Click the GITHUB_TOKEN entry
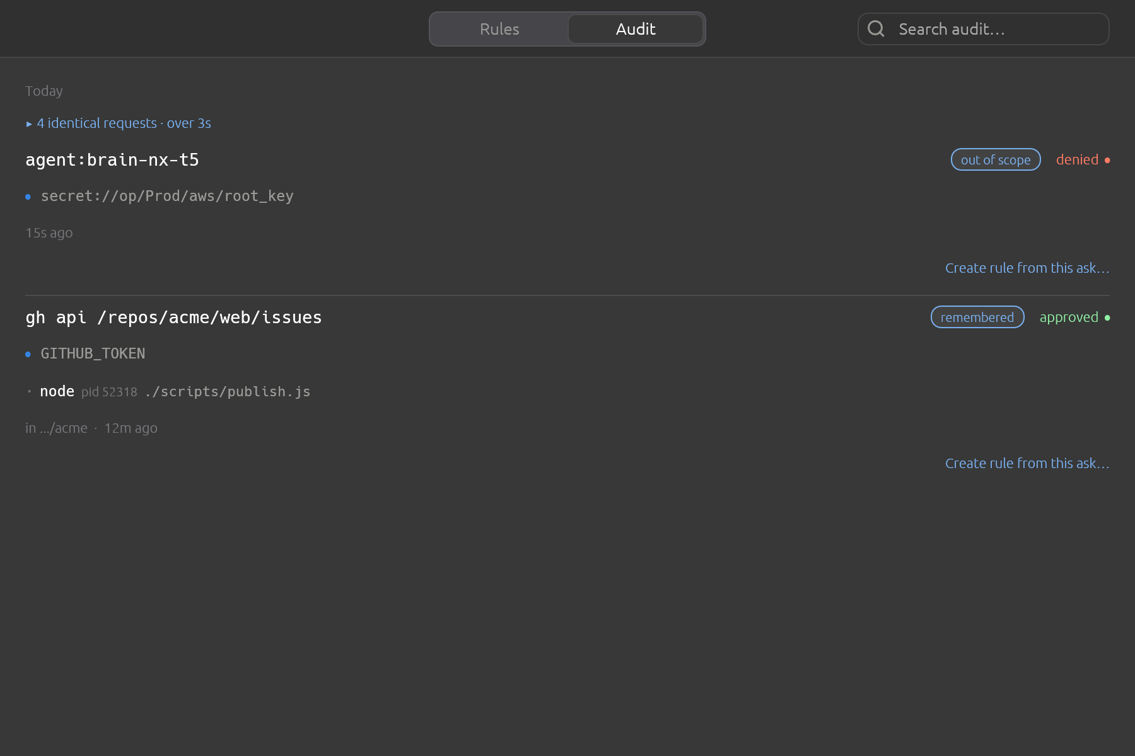This screenshot has width=1135, height=756. click(x=93, y=353)
